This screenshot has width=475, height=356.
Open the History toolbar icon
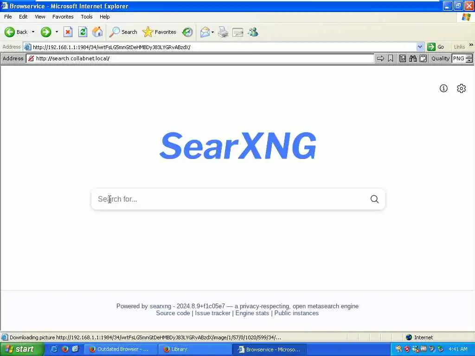187,32
